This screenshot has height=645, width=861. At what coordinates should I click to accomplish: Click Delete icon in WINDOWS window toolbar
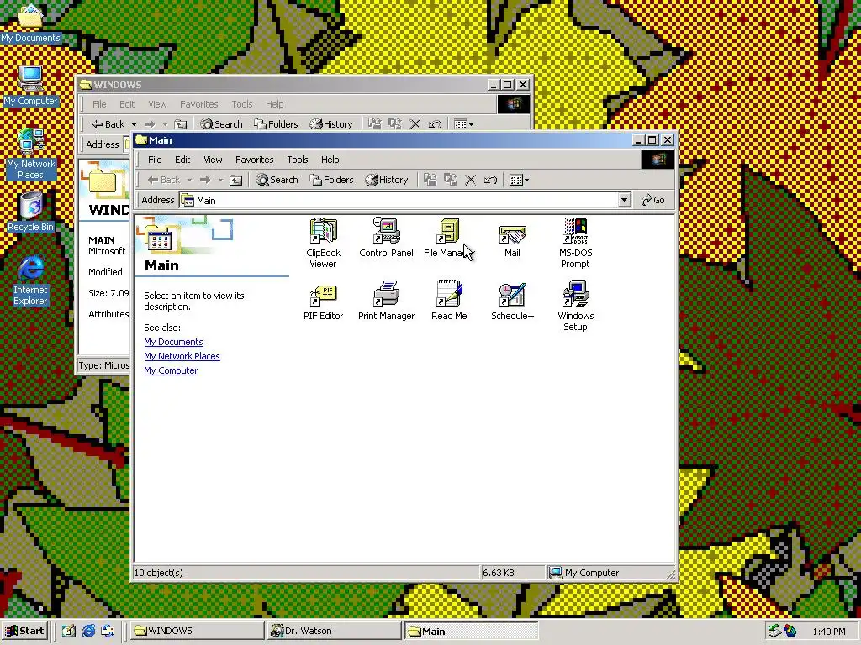click(x=415, y=124)
